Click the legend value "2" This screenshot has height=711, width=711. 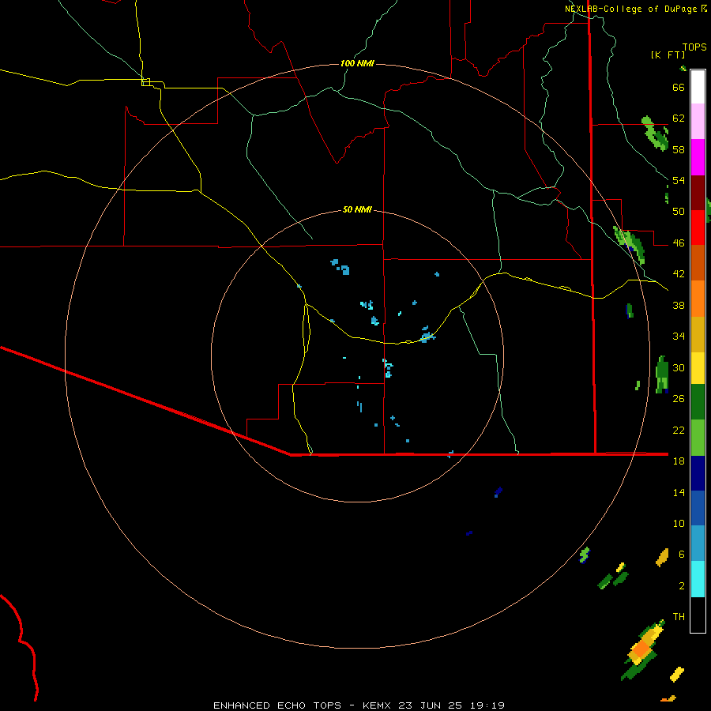[682, 586]
